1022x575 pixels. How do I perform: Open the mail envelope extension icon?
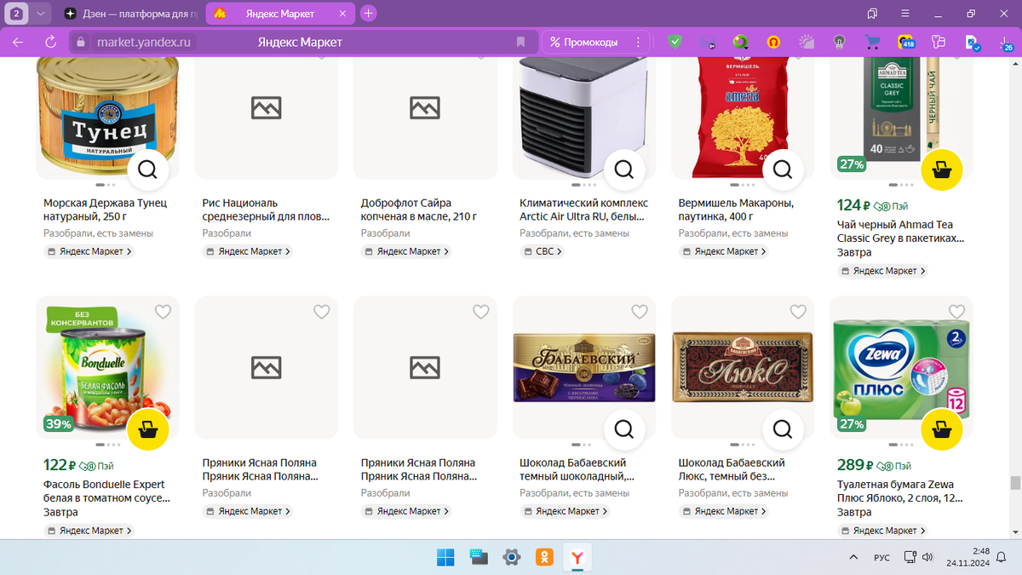pos(708,42)
